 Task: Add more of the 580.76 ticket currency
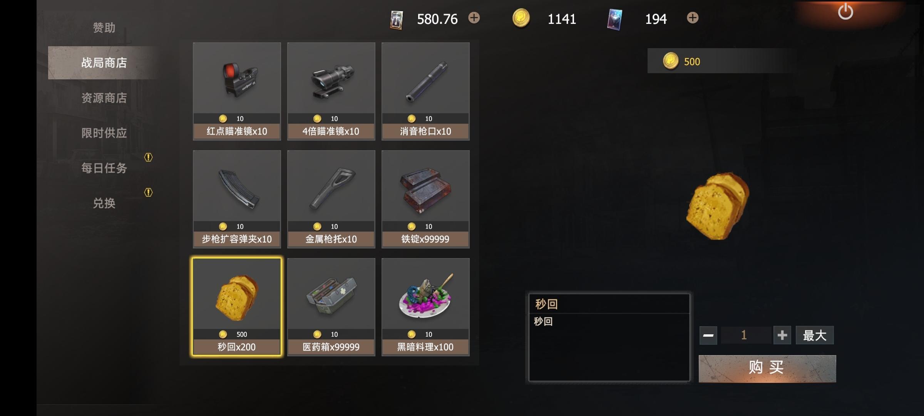(474, 18)
